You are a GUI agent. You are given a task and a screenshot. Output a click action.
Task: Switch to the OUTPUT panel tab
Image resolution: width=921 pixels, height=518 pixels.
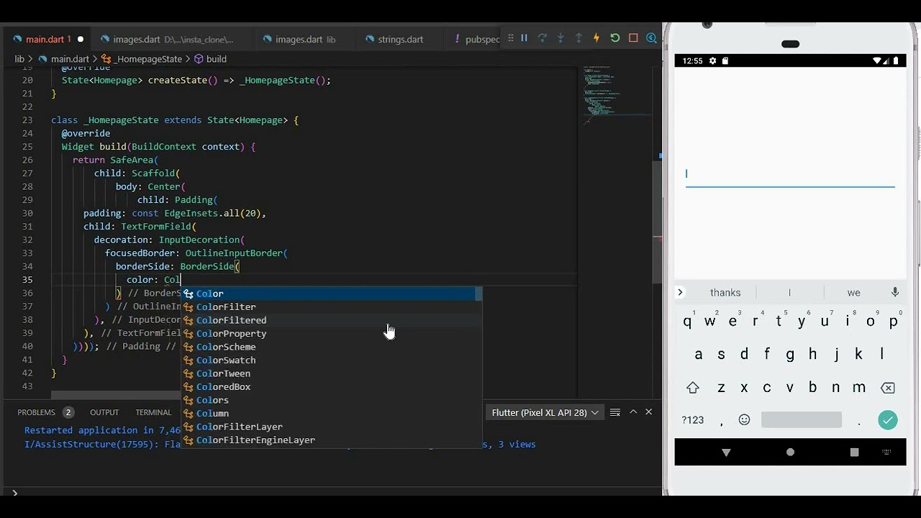pos(104,412)
